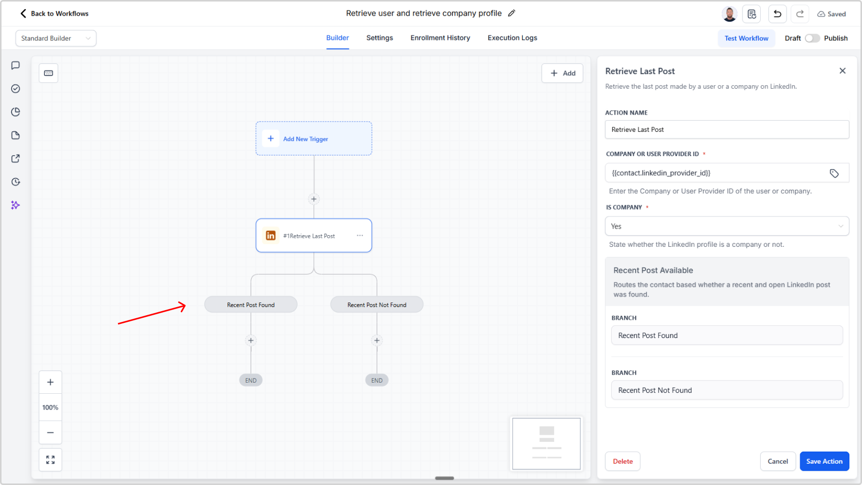Screen dimensions: 862x485
Task: Open the options menu on Retrieve Last Post node
Action: pyautogui.click(x=360, y=235)
